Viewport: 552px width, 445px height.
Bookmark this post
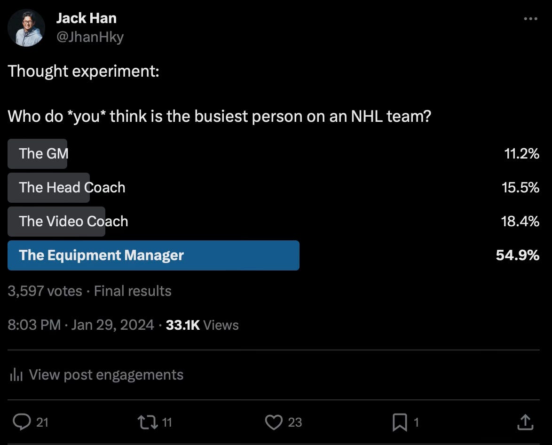coord(400,422)
